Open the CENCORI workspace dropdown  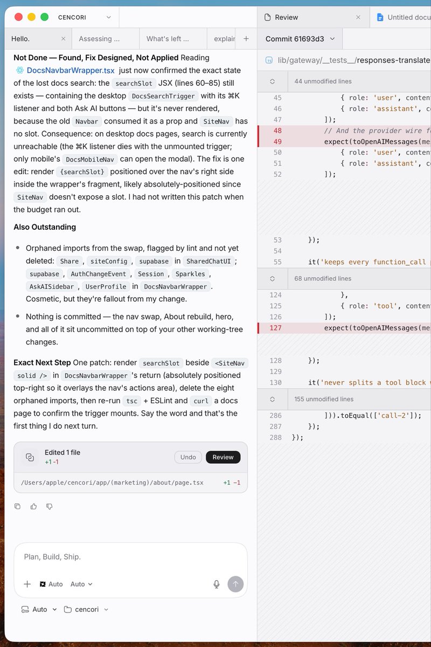coord(85,17)
